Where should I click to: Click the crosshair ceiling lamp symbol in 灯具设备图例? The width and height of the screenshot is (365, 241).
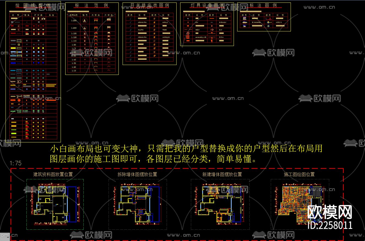(188, 33)
